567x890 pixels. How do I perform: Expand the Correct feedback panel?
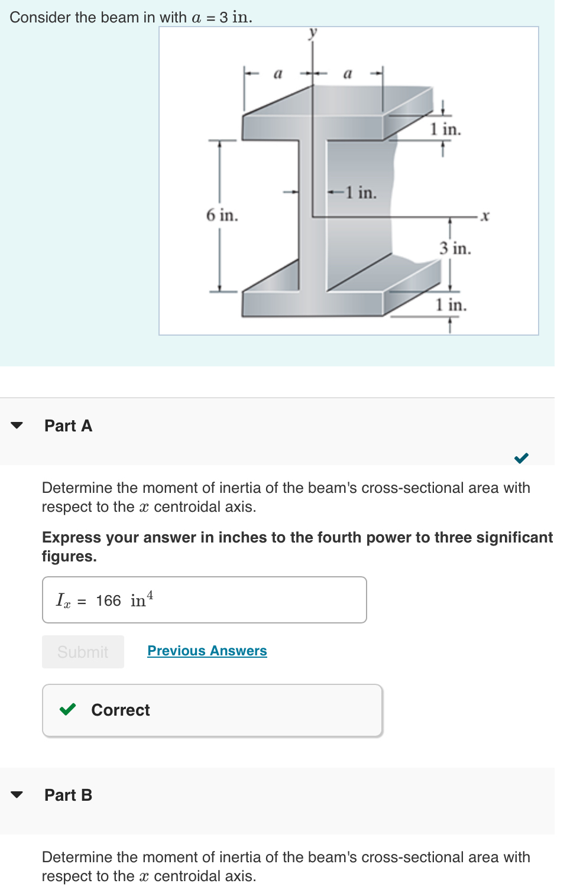212,710
